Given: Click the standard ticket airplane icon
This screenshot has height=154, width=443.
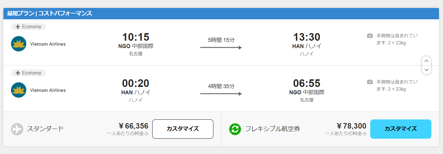Looking at the screenshot, I should click(17, 129).
